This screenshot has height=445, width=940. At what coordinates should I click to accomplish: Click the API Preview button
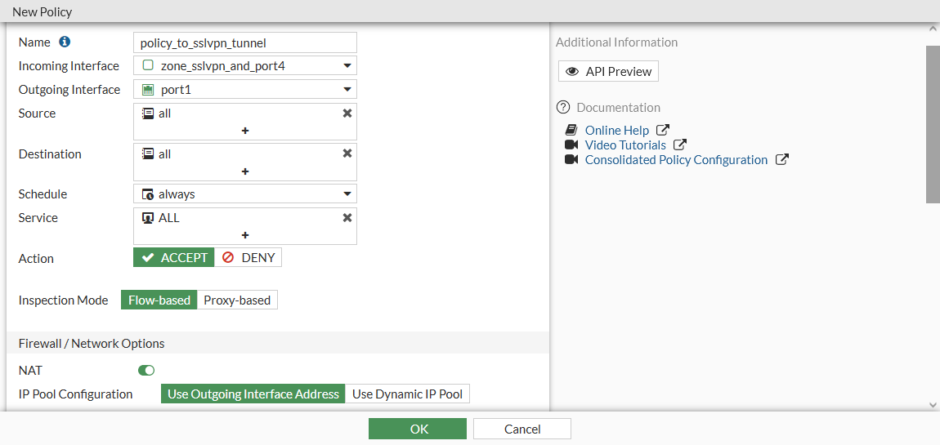click(608, 72)
